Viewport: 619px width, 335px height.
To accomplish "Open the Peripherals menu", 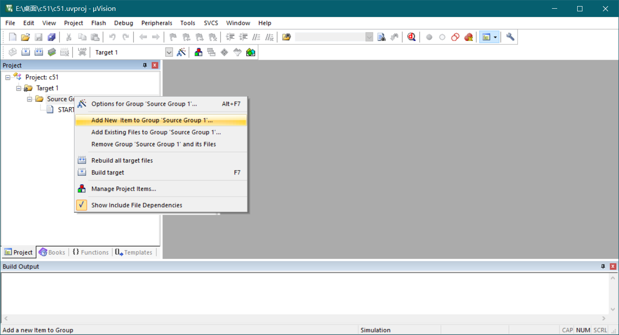I will pyautogui.click(x=157, y=23).
